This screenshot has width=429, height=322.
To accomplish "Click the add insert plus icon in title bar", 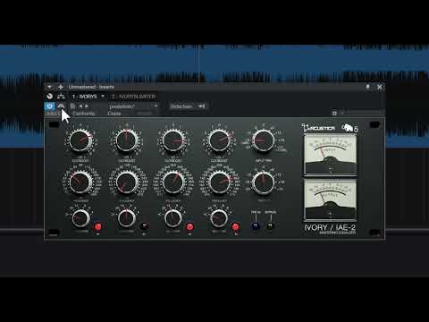I will tap(61, 87).
